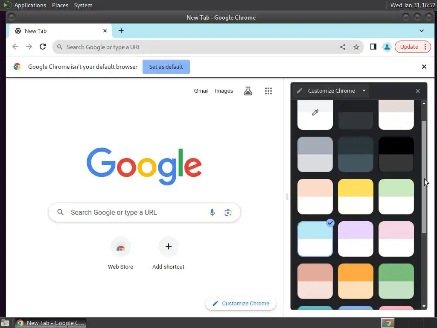Click the show desktop icon in bottom panel
The image size is (437, 328).
pos(5,323)
